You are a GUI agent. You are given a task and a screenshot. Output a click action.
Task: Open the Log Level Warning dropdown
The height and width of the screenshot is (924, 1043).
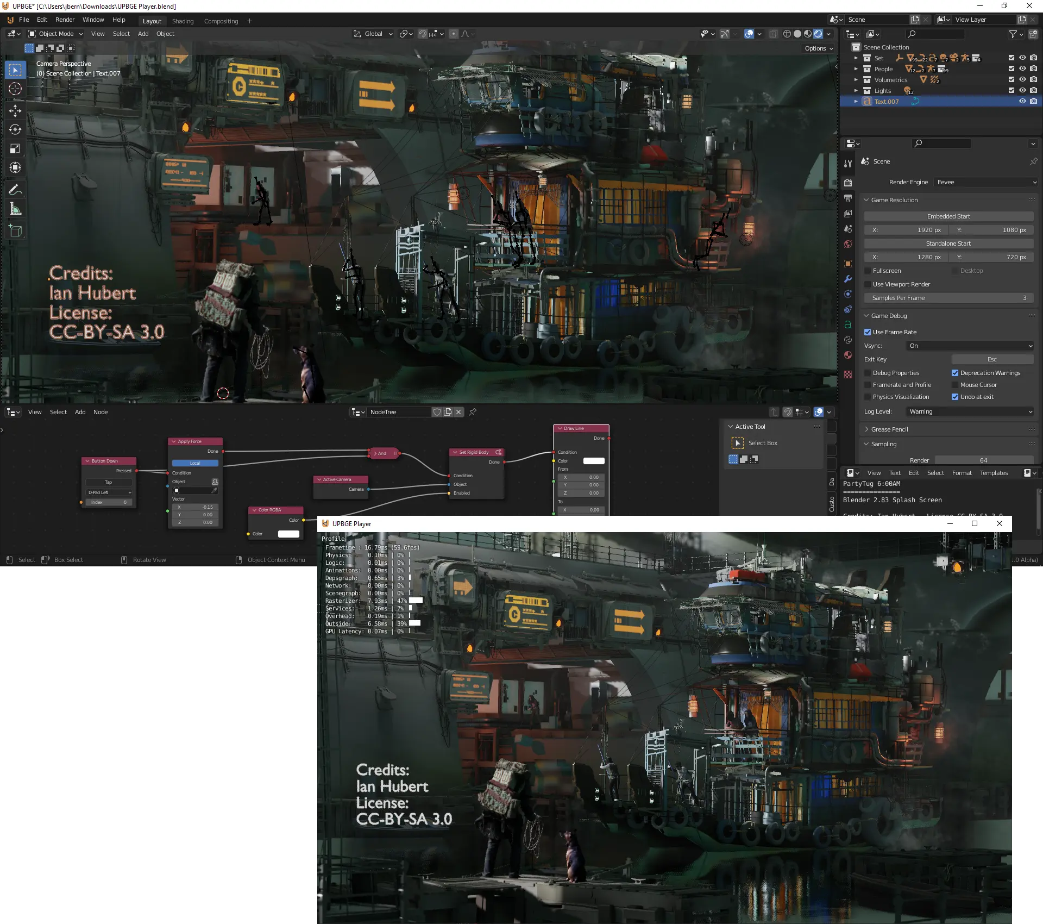(x=970, y=411)
